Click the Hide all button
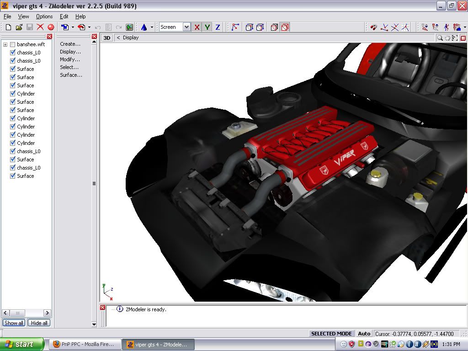The width and height of the screenshot is (468, 351). click(39, 323)
